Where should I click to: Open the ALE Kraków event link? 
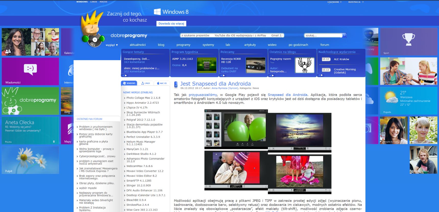(341, 59)
